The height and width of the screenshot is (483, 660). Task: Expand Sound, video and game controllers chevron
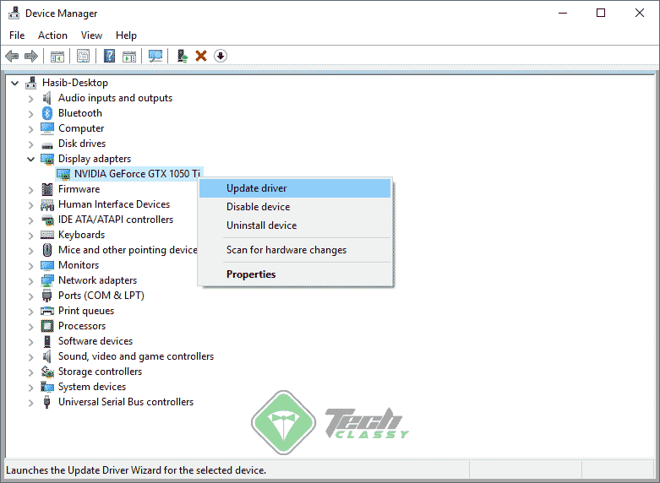(x=30, y=357)
